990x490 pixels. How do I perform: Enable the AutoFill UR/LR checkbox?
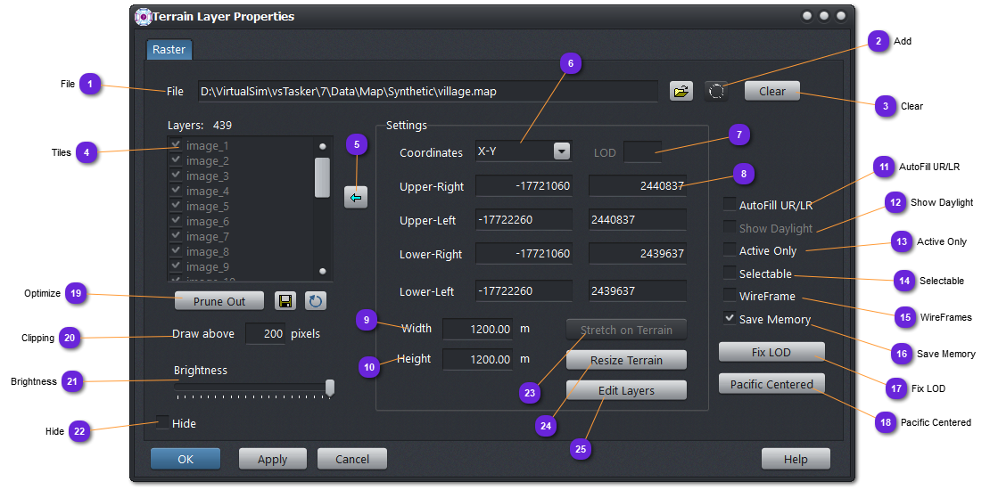730,205
